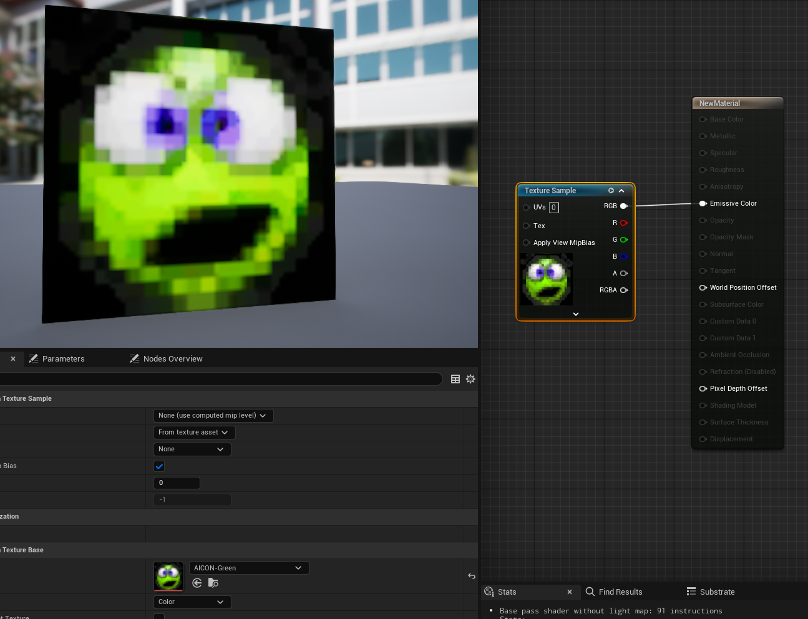Click the Displacement input pin
This screenshot has width=808, height=619.
(x=703, y=439)
